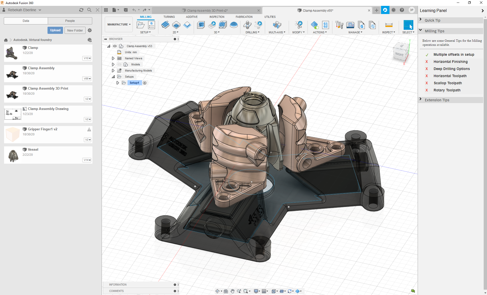487x295 pixels.
Task: Show the hidden Models node
Action: (x=119, y=64)
